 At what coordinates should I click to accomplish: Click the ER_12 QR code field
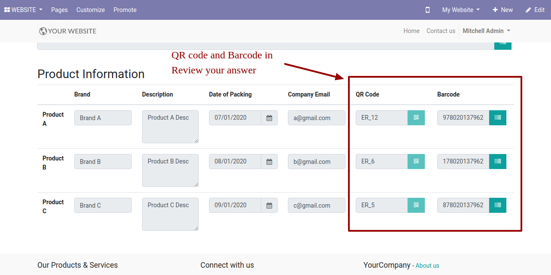[381, 118]
